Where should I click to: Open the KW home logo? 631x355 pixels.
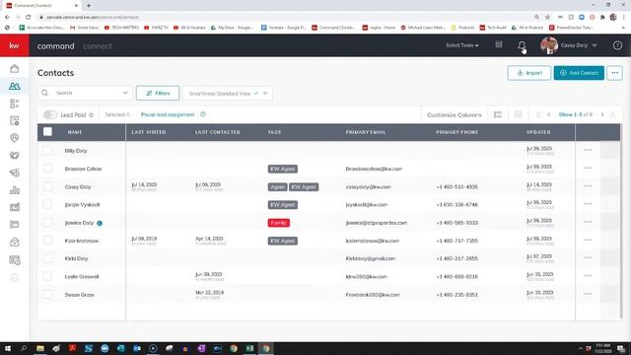point(15,45)
